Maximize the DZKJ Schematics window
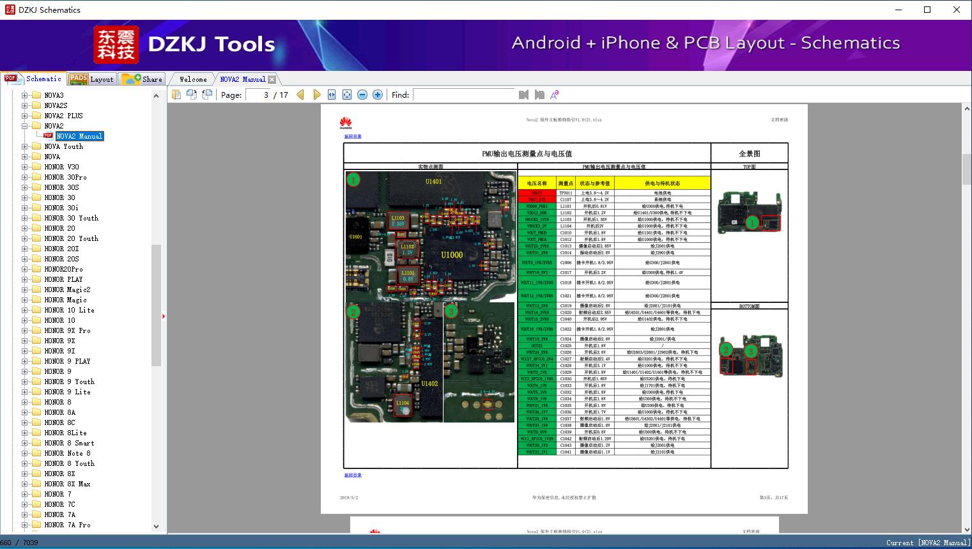Screen dimensions: 972x549 tap(927, 10)
